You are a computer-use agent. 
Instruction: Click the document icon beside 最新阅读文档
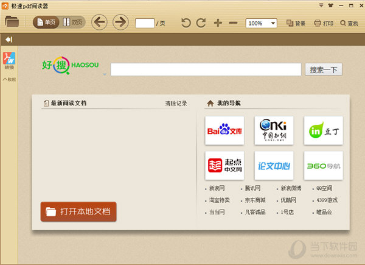46,103
